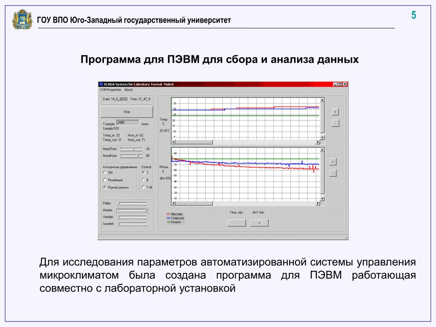The width and height of the screenshot is (436, 327).
Task: Minimize the SCADA window
Action: tap(335, 84)
